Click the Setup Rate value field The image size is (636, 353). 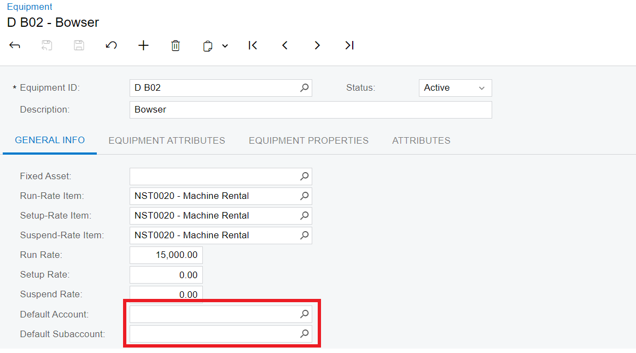coord(166,275)
